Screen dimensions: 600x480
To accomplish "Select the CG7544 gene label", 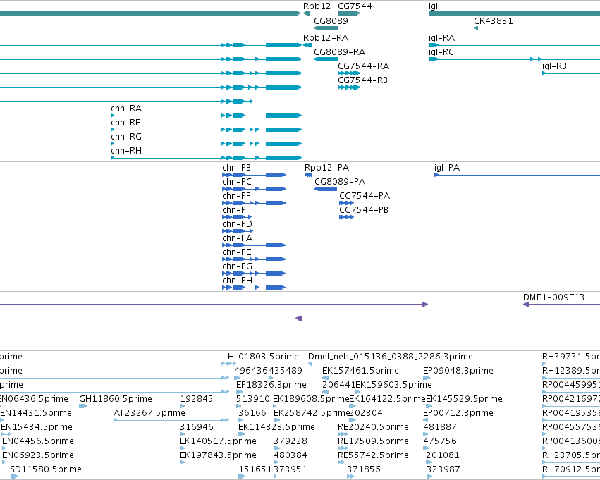I will pyautogui.click(x=355, y=6).
